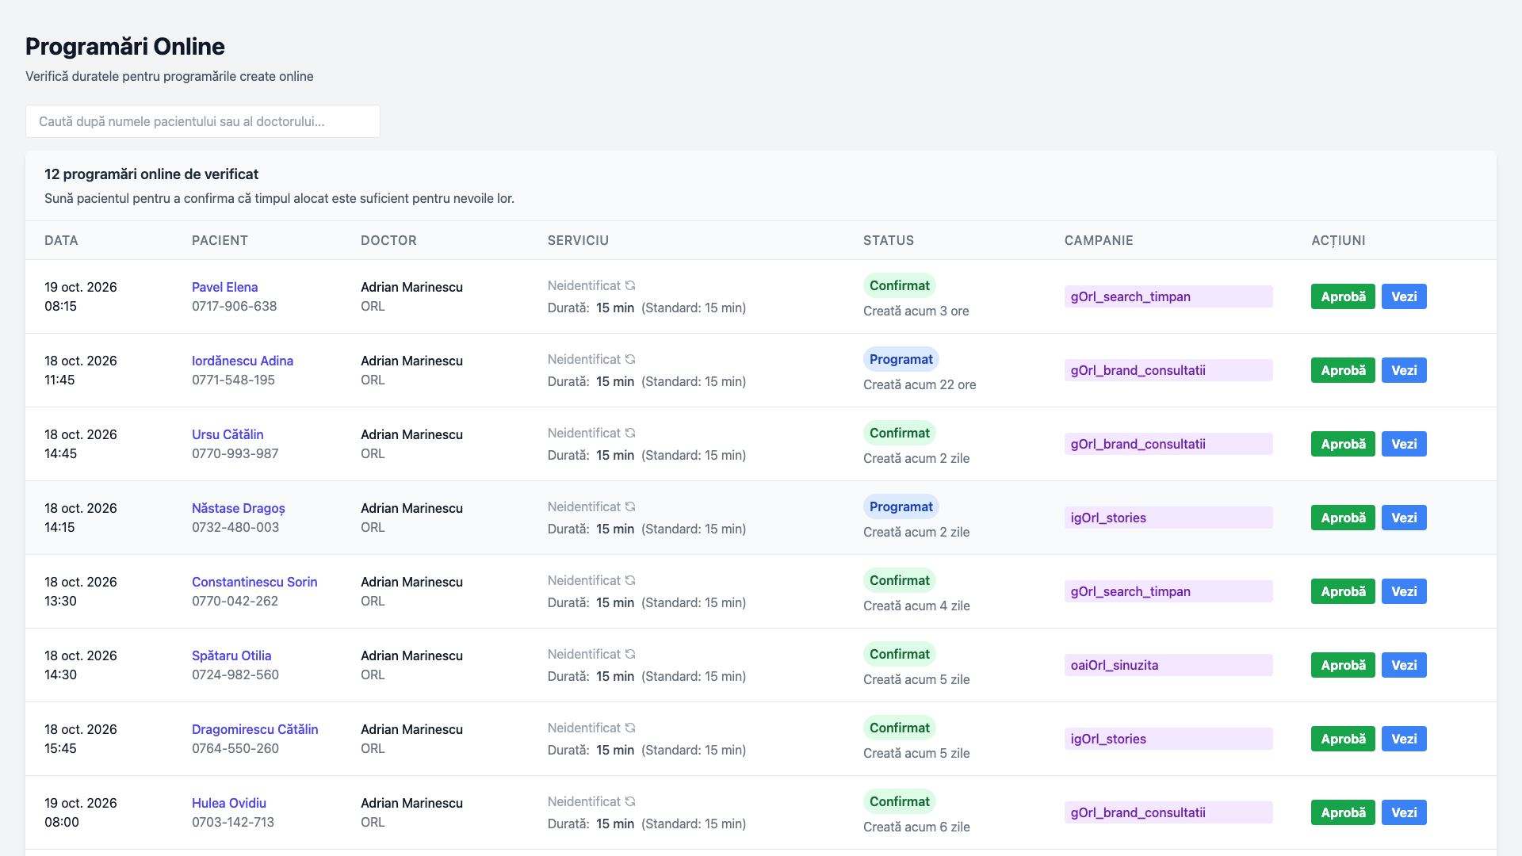The image size is (1522, 856).
Task: Click service refresh icon for Constantinescu Sorin
Action: pos(630,580)
